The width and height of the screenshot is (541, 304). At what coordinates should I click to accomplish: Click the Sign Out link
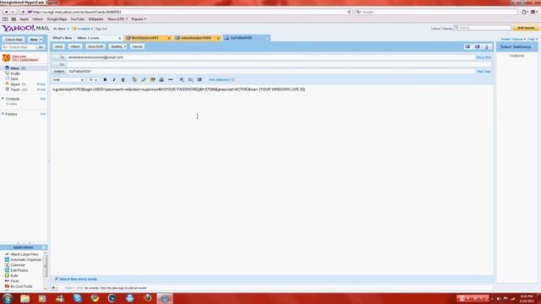click(101, 29)
